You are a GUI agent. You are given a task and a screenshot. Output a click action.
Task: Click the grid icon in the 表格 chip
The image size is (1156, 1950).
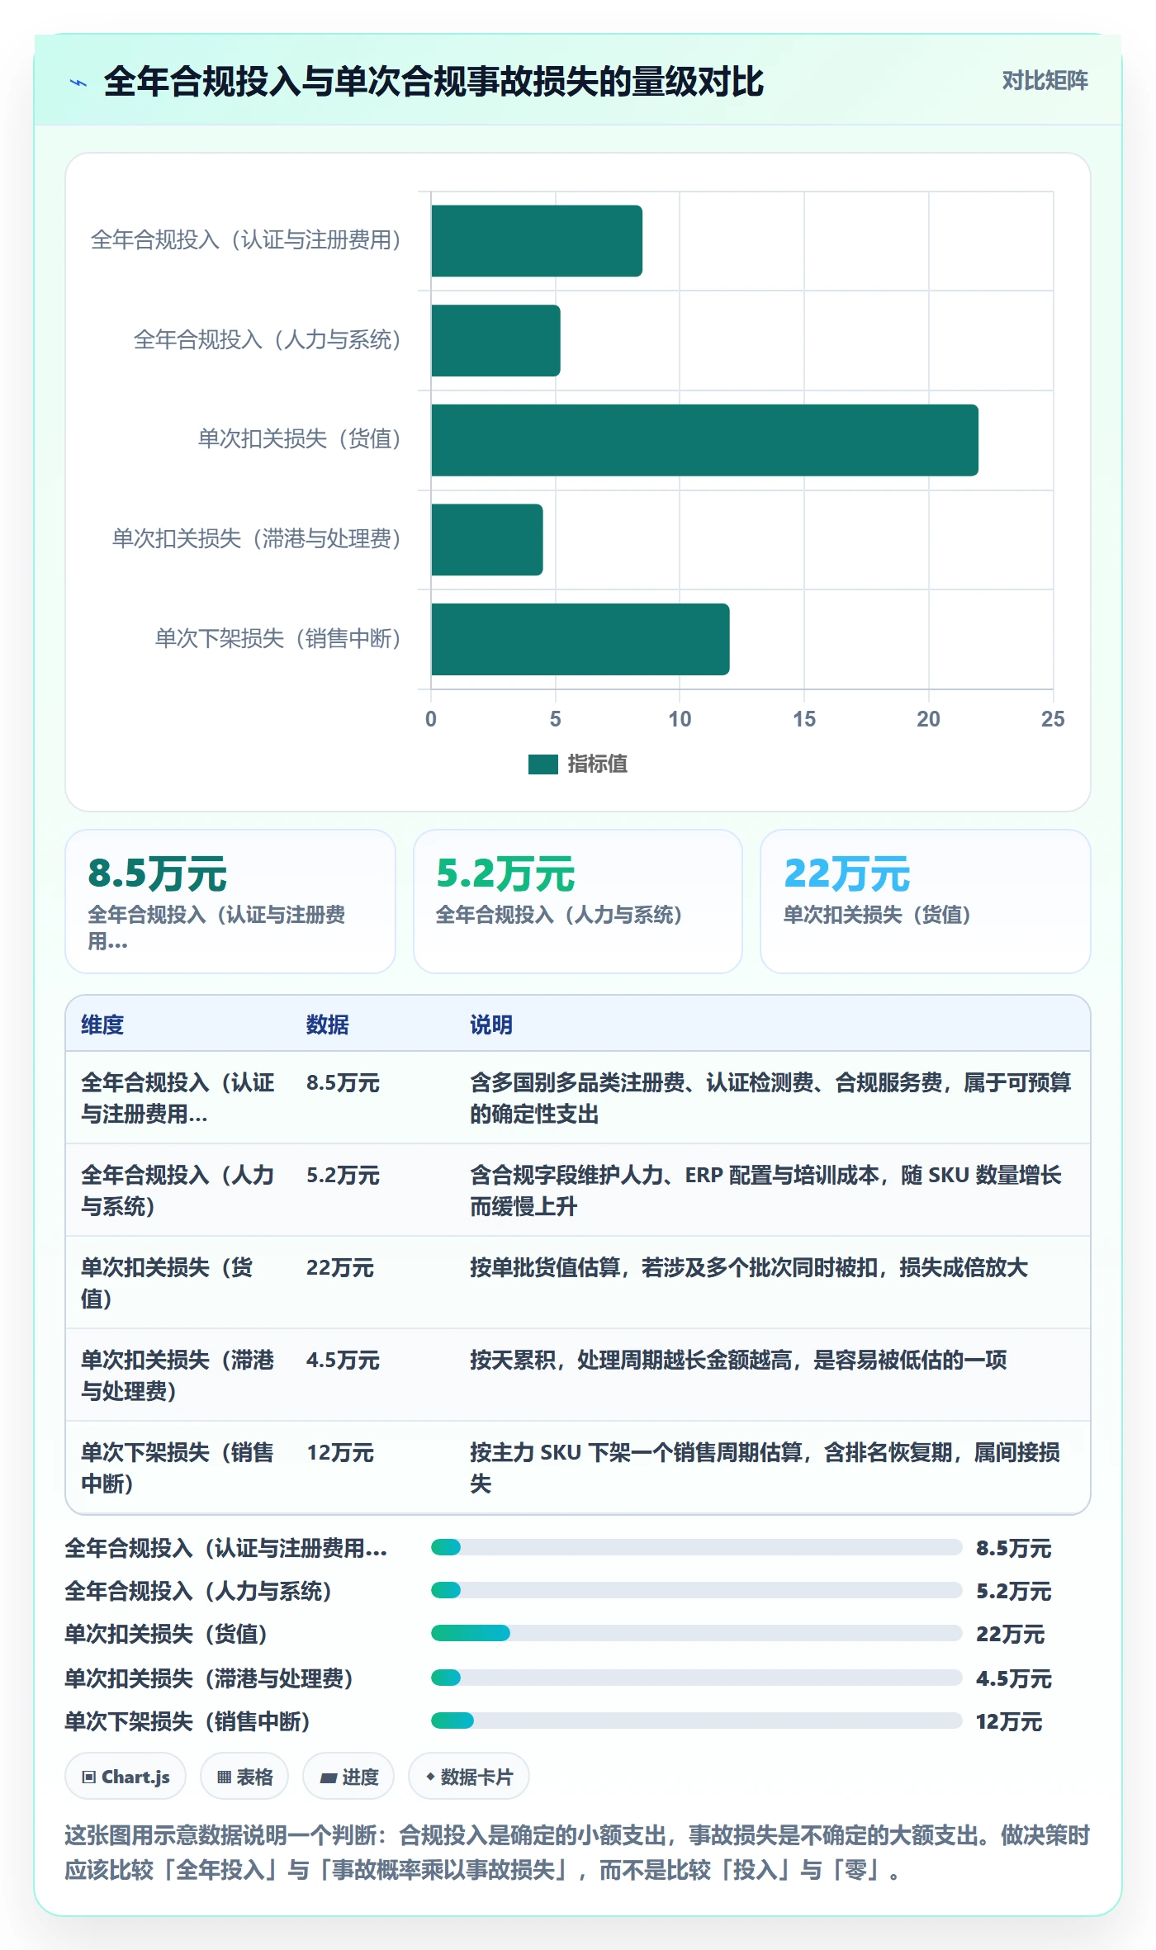(x=224, y=1777)
